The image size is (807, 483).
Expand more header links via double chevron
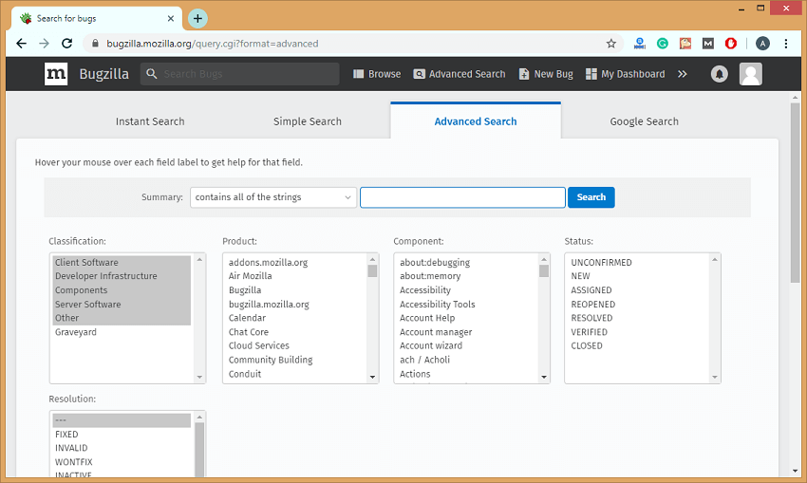(683, 74)
